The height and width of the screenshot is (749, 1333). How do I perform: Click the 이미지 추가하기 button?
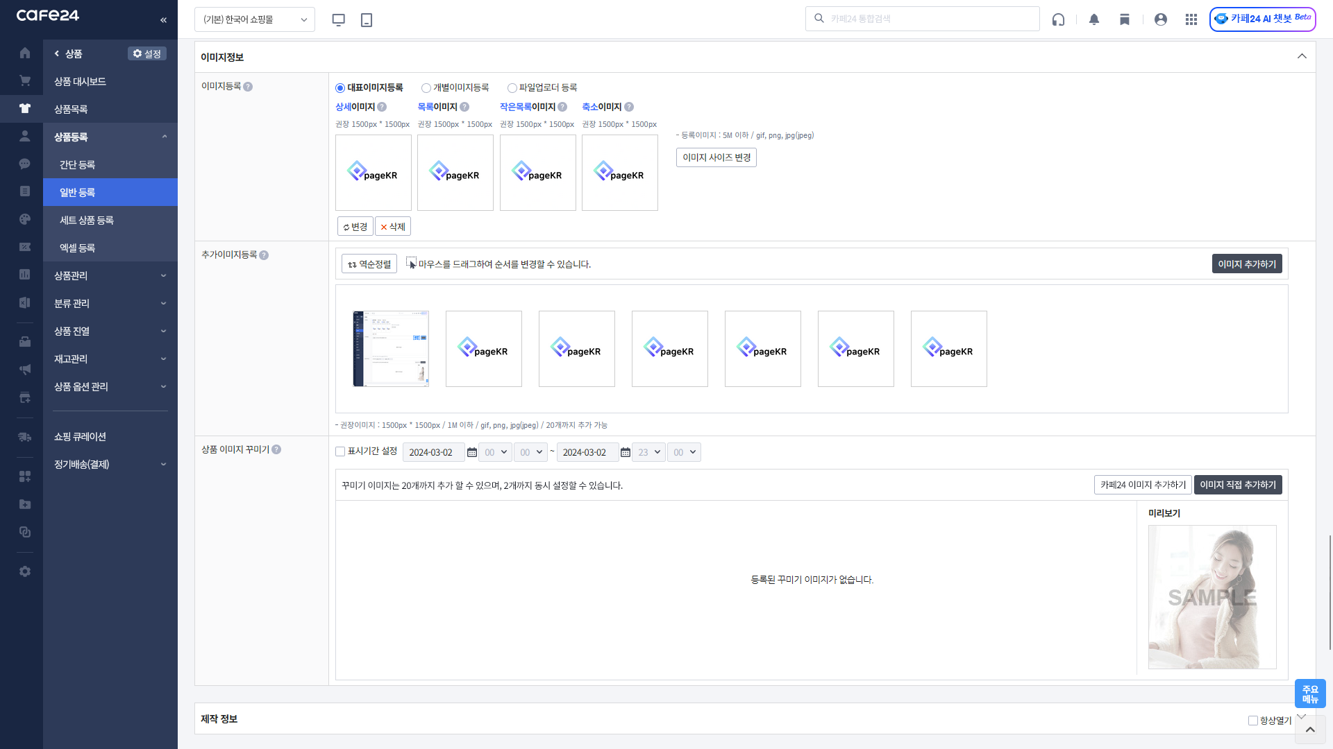tap(1246, 264)
